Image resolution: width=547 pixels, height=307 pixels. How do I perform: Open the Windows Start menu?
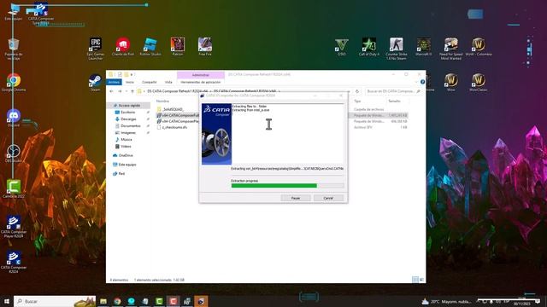pos(7,301)
